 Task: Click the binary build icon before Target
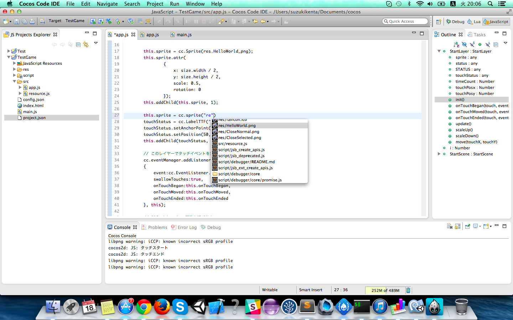(42, 21)
